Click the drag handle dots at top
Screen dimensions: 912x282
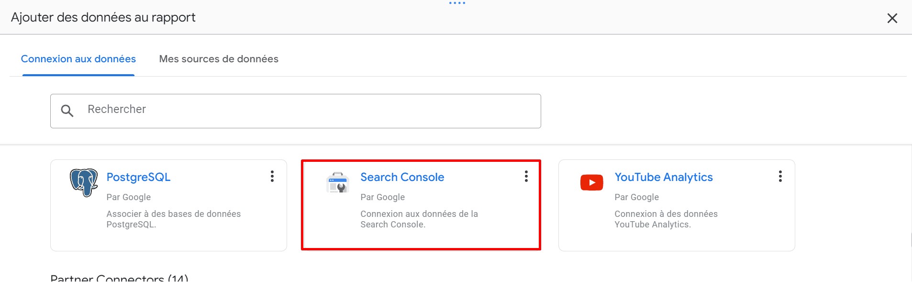pyautogui.click(x=457, y=3)
